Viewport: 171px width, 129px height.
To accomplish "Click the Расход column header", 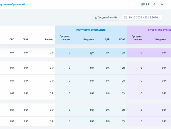I will coord(49,39).
